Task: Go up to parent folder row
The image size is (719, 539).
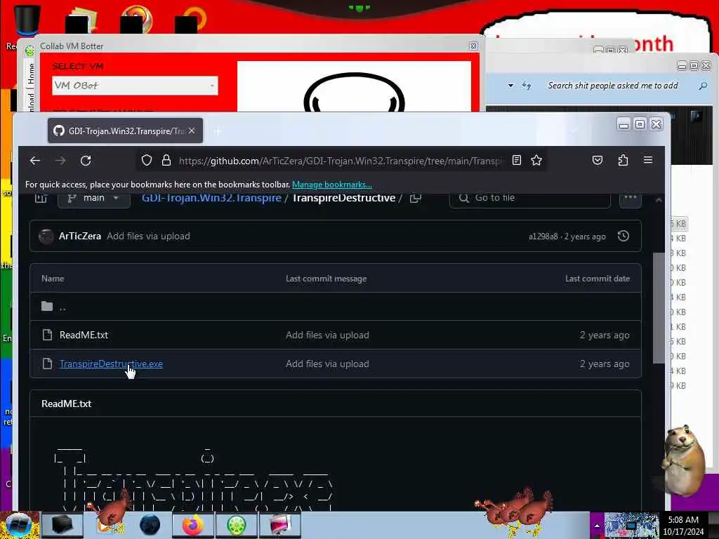Action: 336,307
